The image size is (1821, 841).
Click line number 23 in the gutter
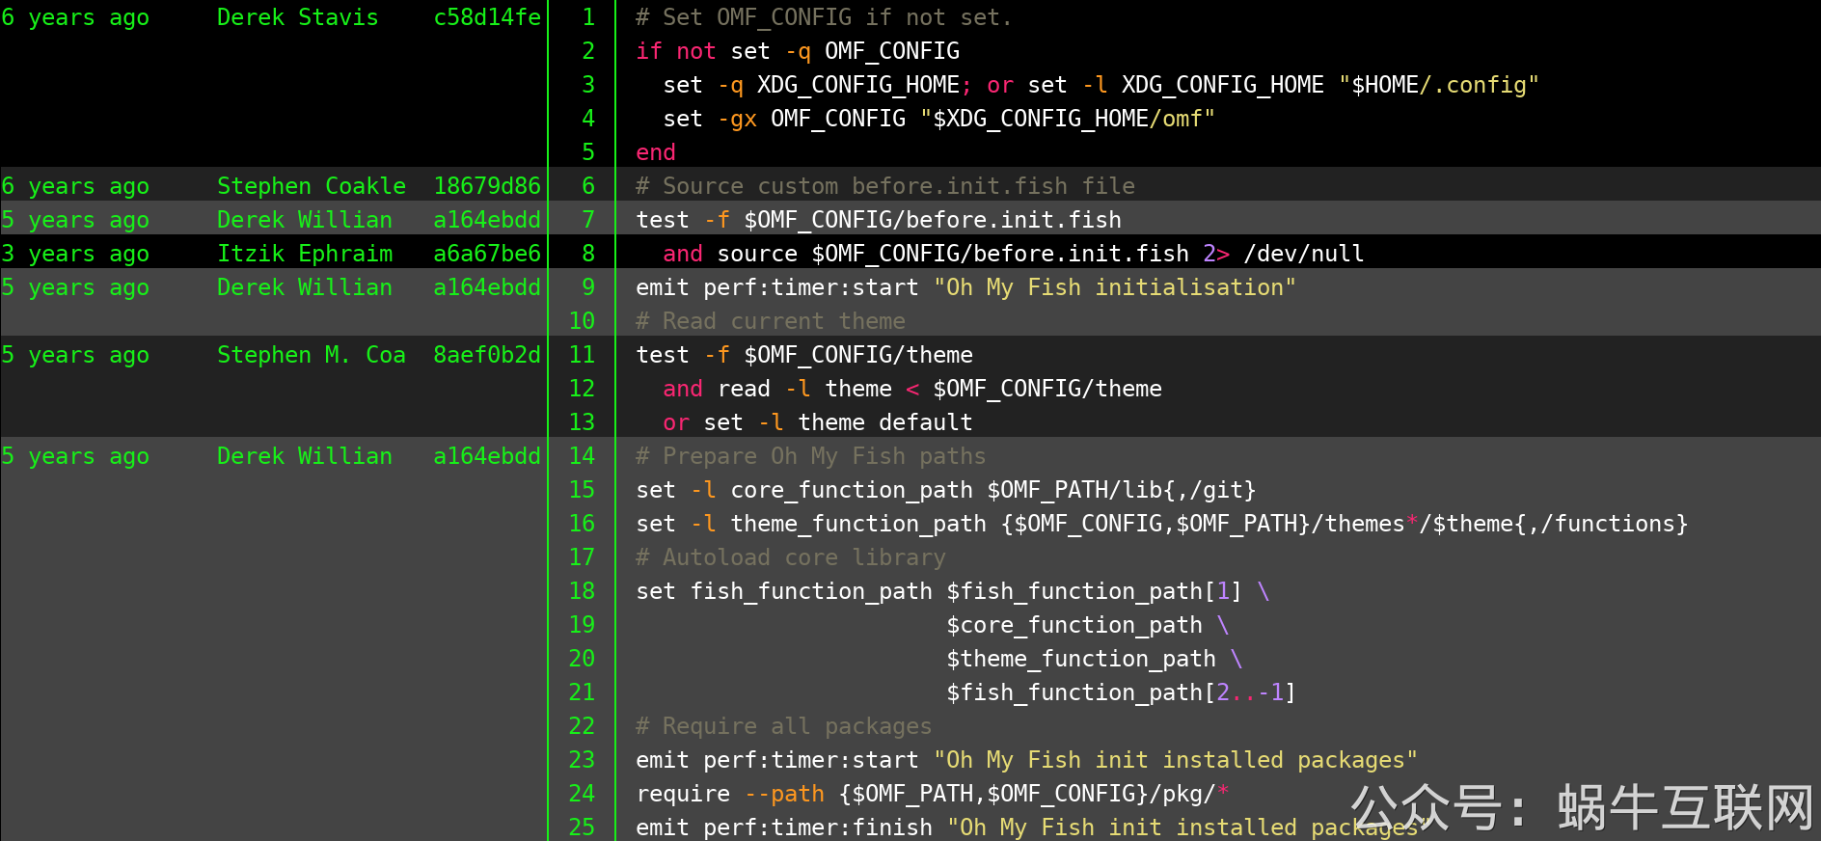pos(582,760)
